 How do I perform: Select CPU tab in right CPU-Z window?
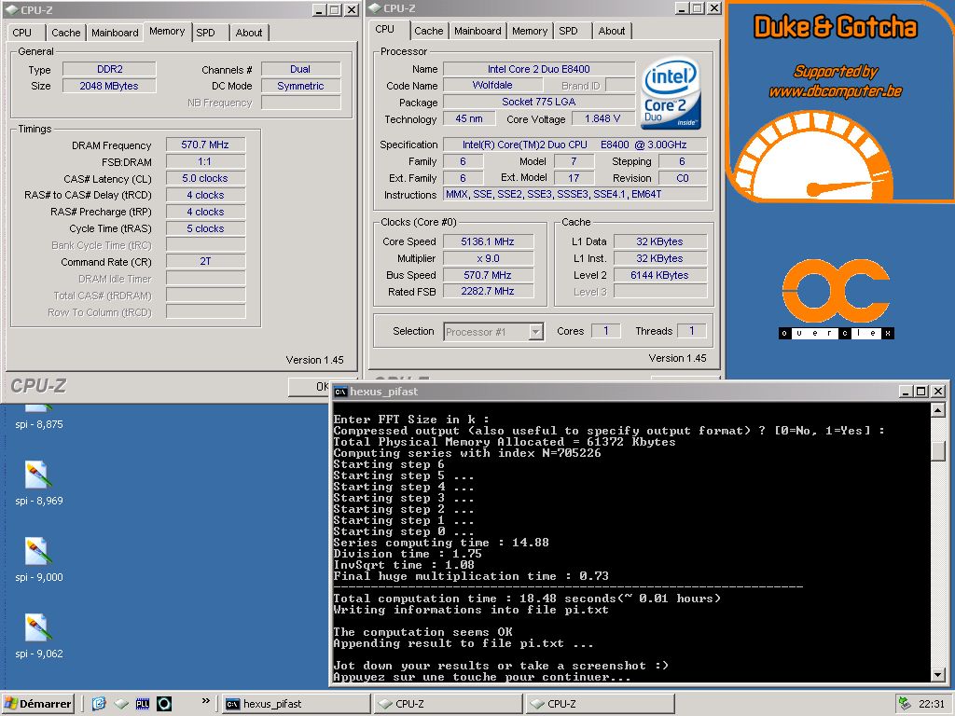pyautogui.click(x=385, y=29)
